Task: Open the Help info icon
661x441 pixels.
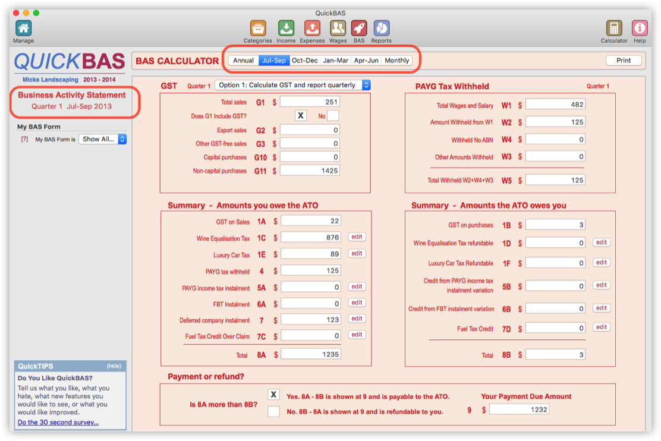Action: point(640,28)
